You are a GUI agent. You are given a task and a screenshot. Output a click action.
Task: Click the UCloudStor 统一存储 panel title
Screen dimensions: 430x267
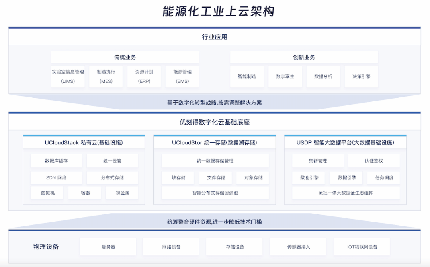(215, 142)
